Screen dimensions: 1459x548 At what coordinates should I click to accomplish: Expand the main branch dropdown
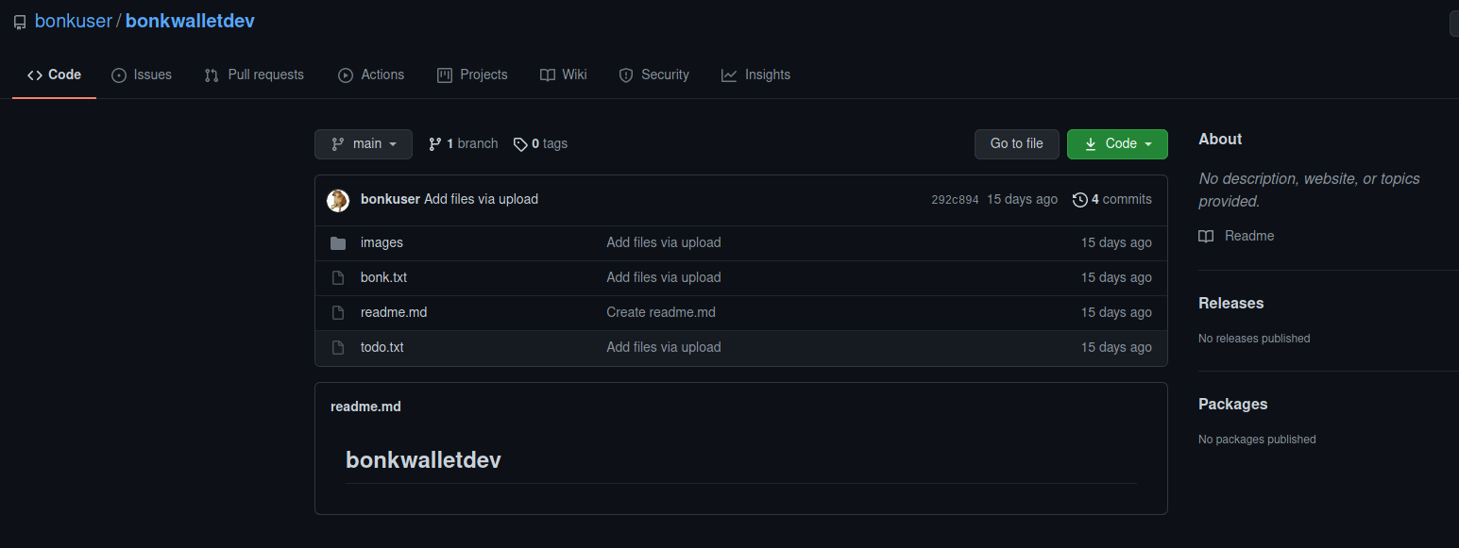(x=364, y=143)
